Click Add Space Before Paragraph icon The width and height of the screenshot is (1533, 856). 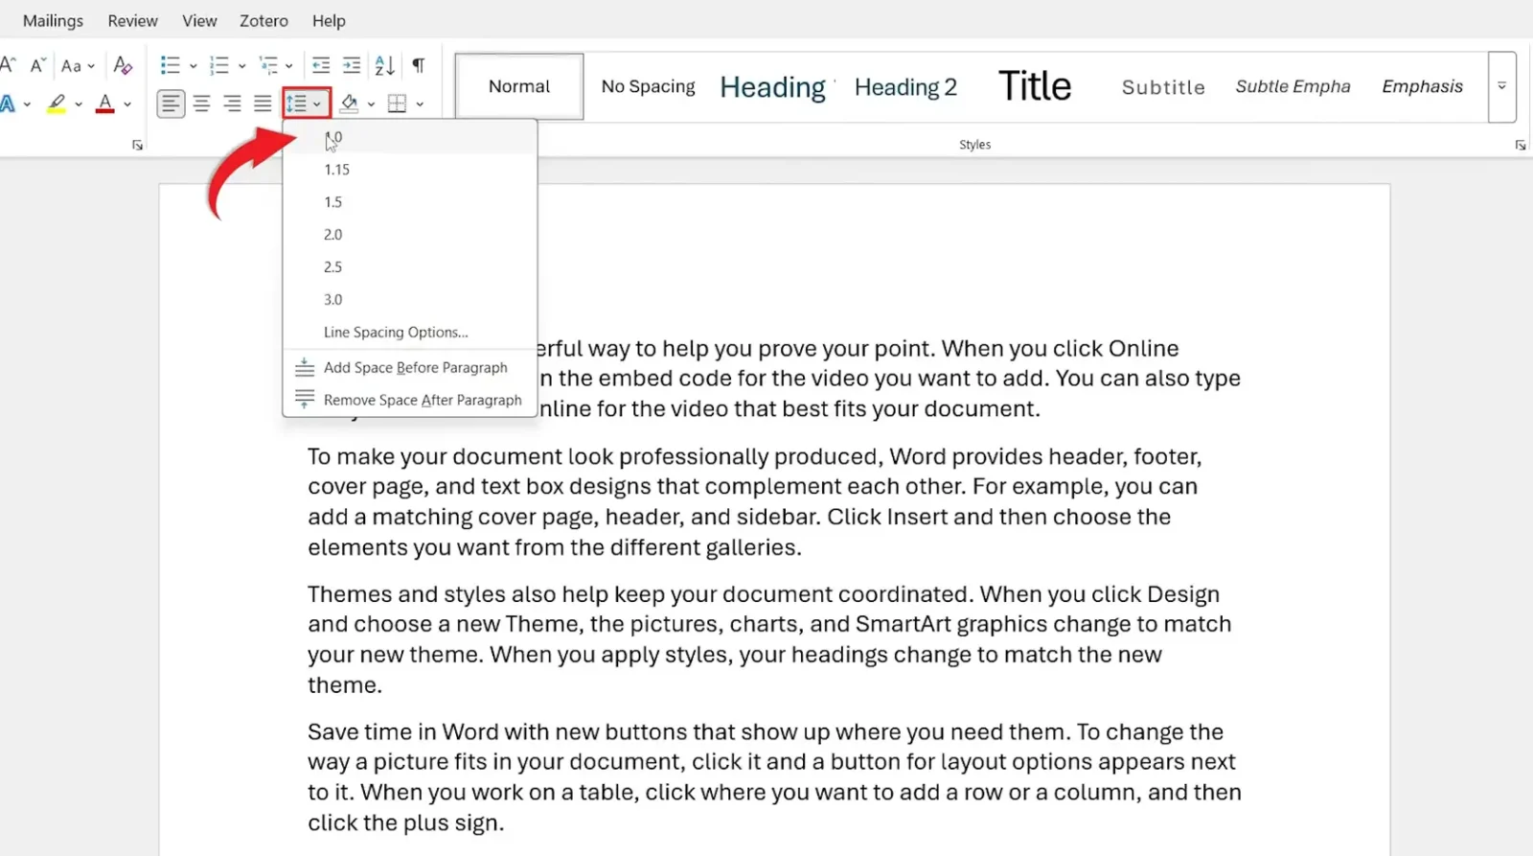305,367
